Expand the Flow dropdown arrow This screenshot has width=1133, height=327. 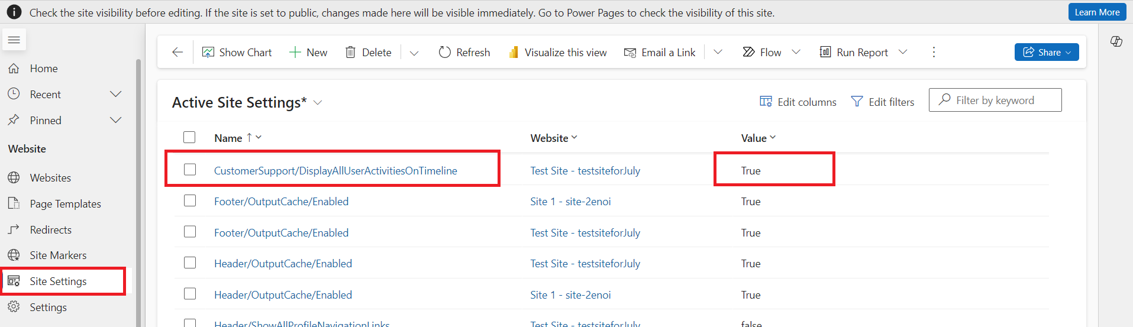click(x=796, y=52)
